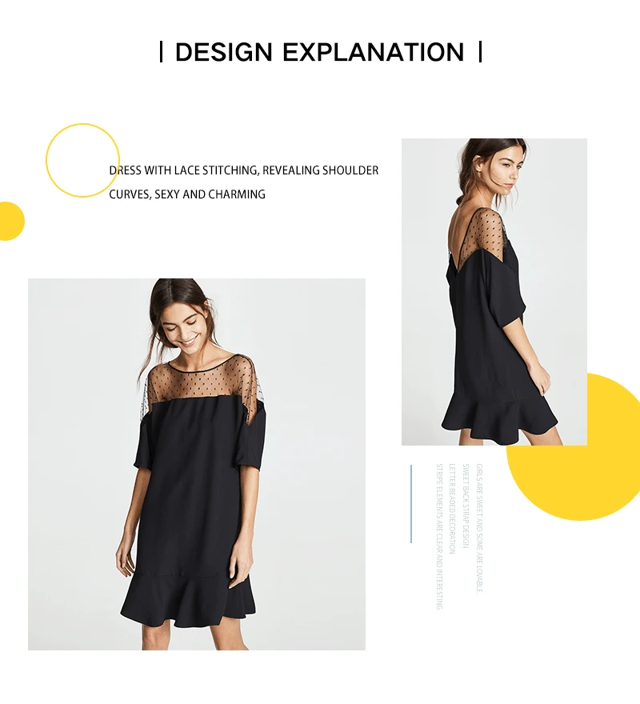
Task: Click the vertical 'SWEET BACK STRAP DESIGN' text
Action: coord(466,506)
